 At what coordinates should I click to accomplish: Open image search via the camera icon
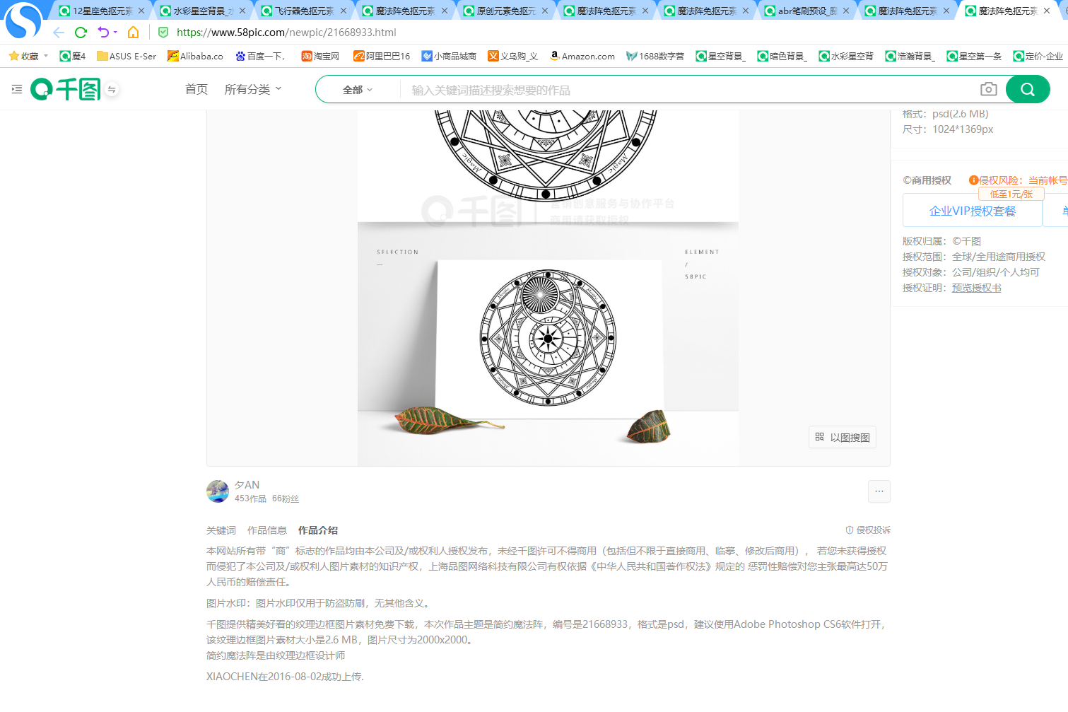click(x=989, y=89)
